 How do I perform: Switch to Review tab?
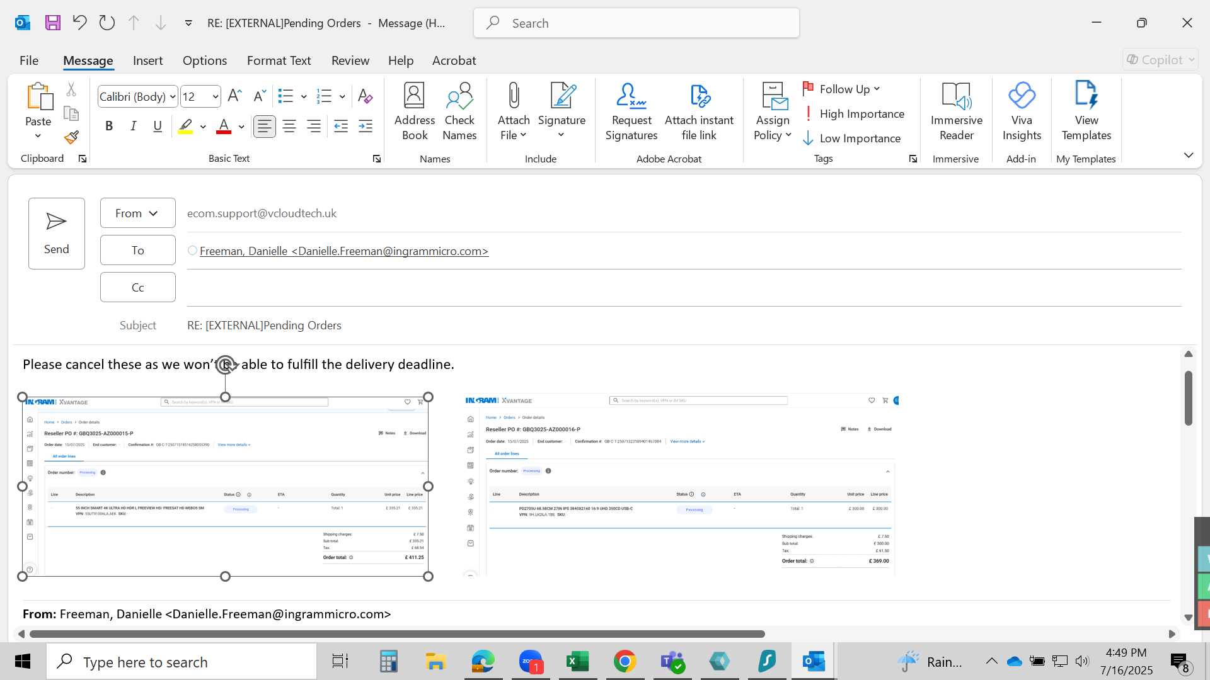350,60
